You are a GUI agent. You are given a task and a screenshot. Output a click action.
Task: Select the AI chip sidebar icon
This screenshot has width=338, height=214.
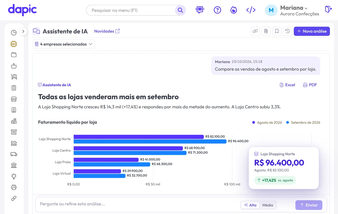[14, 44]
